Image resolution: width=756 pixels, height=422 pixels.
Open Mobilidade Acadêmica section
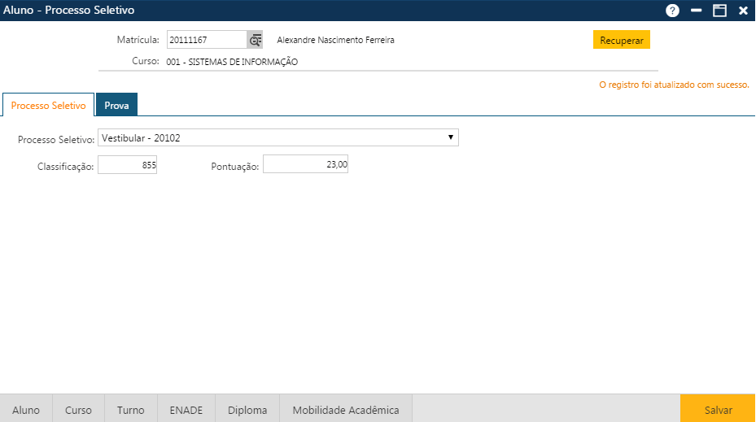[x=346, y=410]
